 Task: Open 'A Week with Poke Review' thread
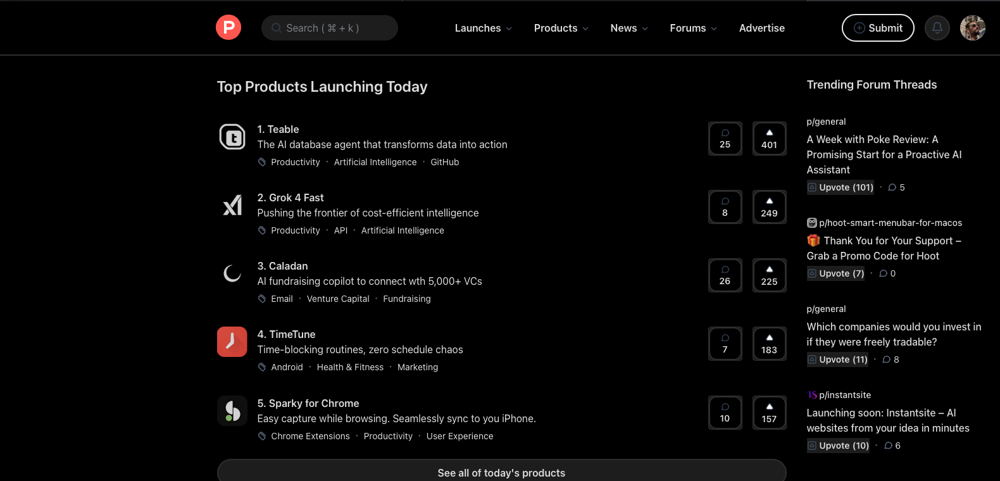[884, 154]
